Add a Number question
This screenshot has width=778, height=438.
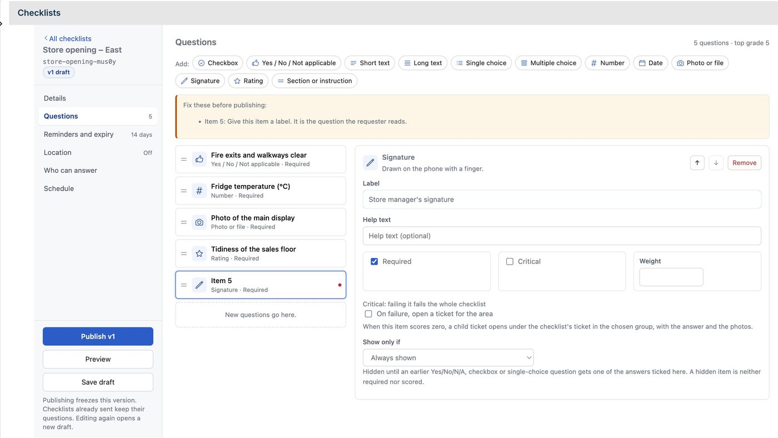click(x=607, y=63)
